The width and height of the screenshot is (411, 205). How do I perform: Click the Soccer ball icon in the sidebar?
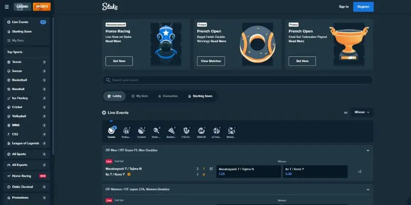[x=9, y=71]
